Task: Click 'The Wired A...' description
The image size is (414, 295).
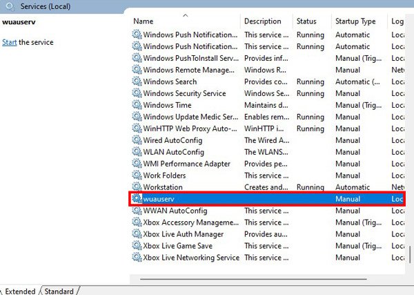Action: pyautogui.click(x=266, y=140)
